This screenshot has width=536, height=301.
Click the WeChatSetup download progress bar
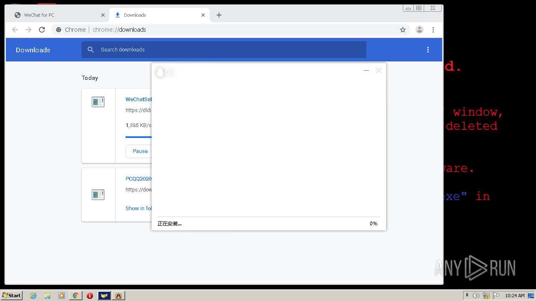(139, 137)
